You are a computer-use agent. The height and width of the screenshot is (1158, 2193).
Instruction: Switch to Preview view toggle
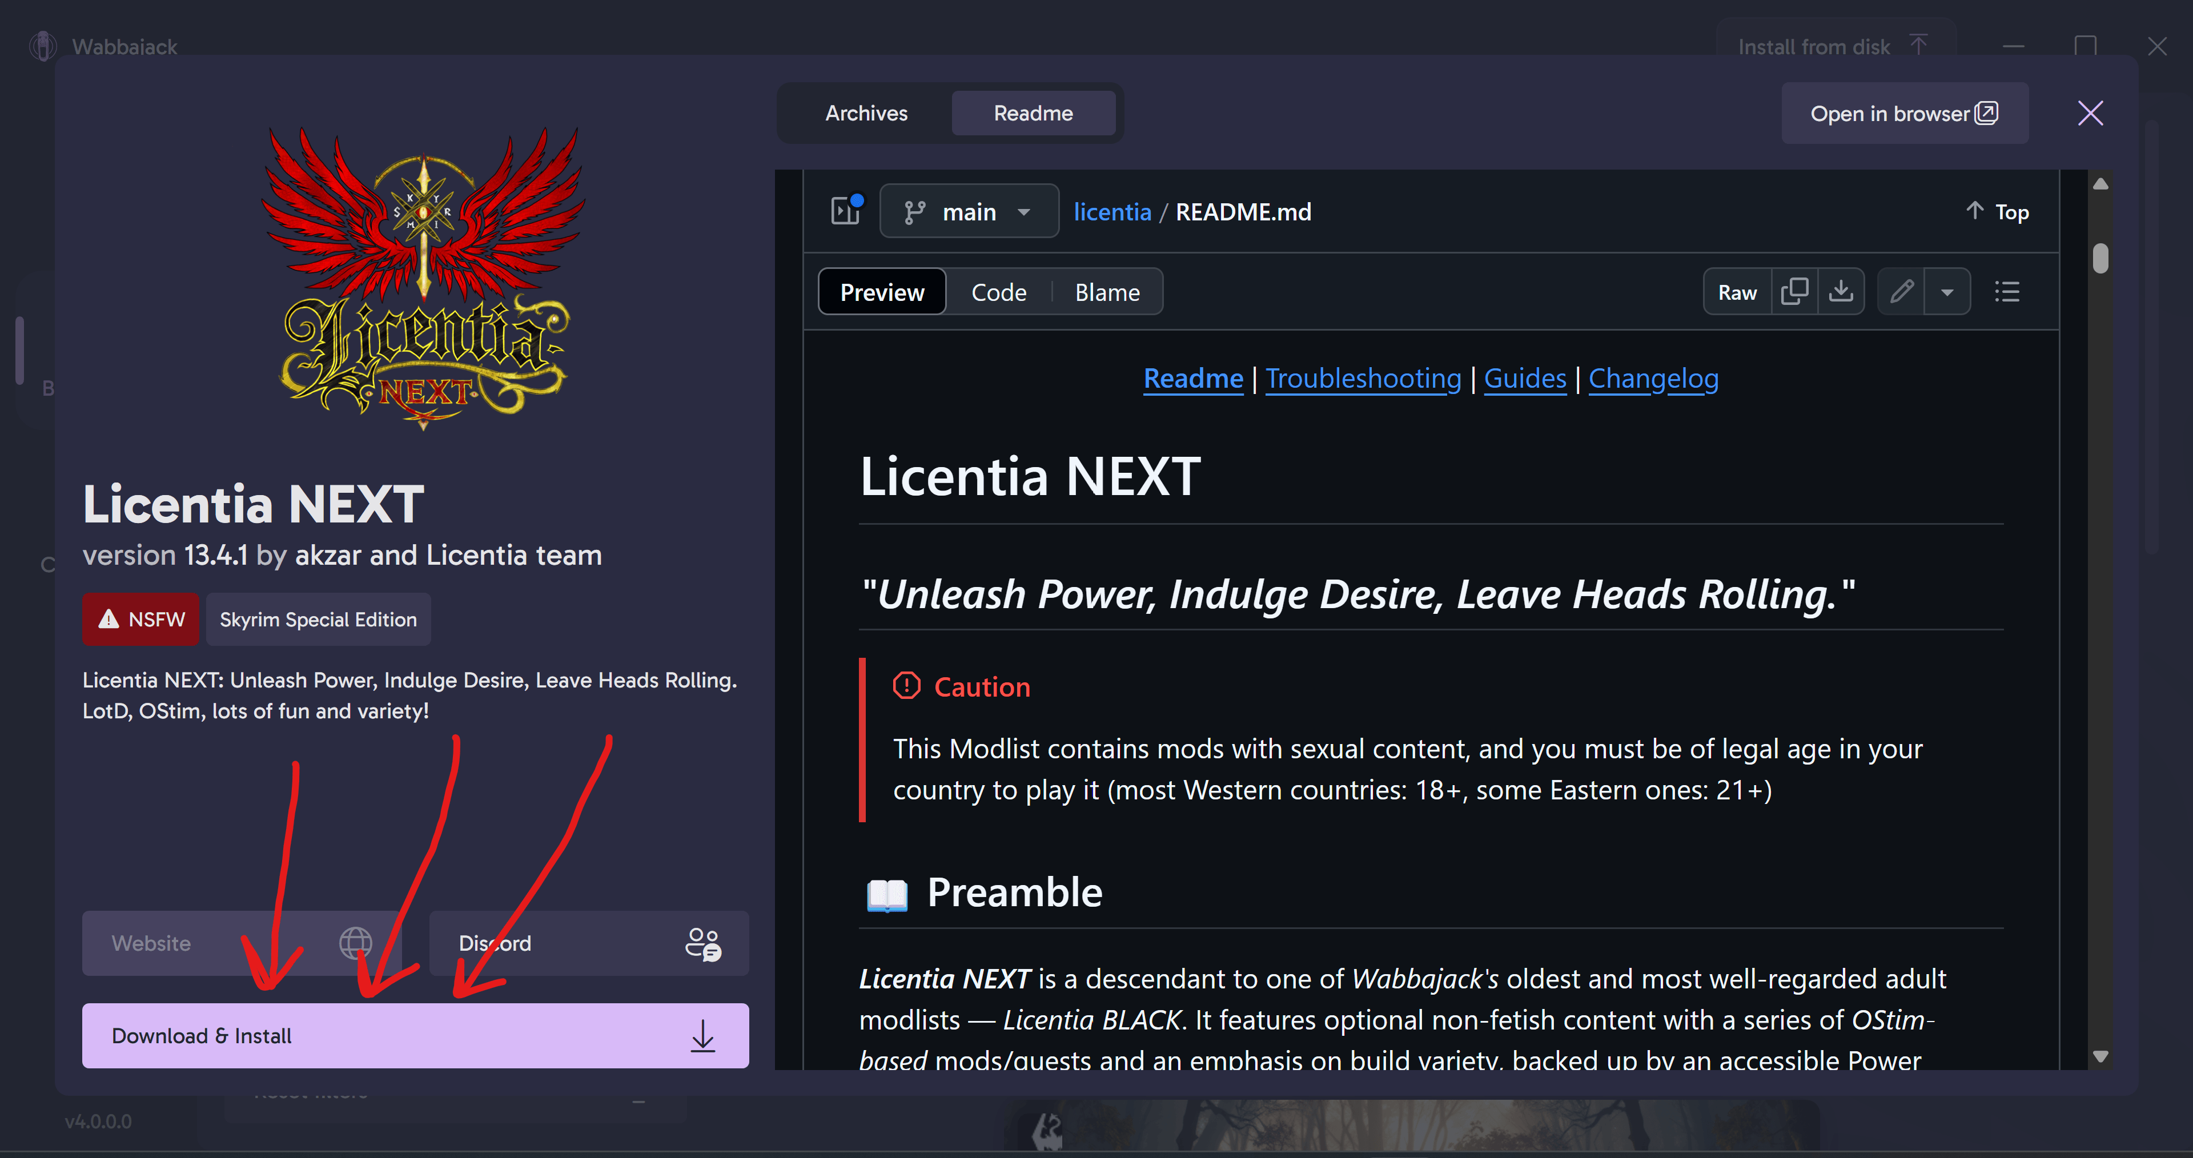[x=882, y=292]
